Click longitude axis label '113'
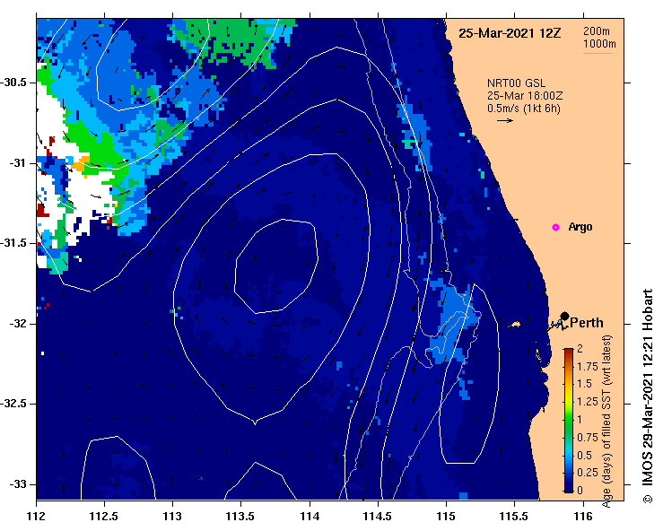Screen dimensions: 663x531 pyautogui.click(x=172, y=517)
